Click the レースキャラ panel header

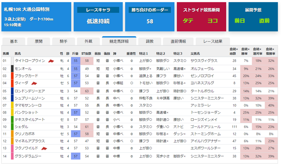(x=98, y=10)
